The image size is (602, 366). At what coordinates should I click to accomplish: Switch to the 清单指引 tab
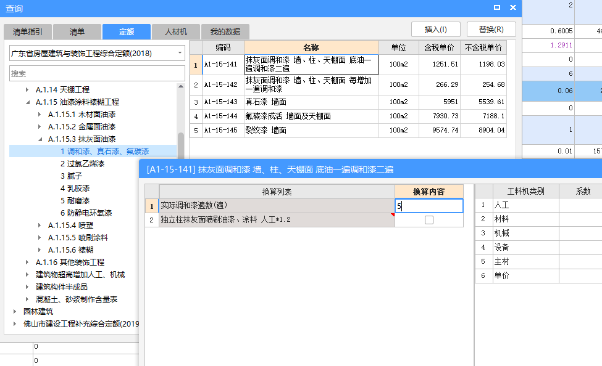pos(28,32)
